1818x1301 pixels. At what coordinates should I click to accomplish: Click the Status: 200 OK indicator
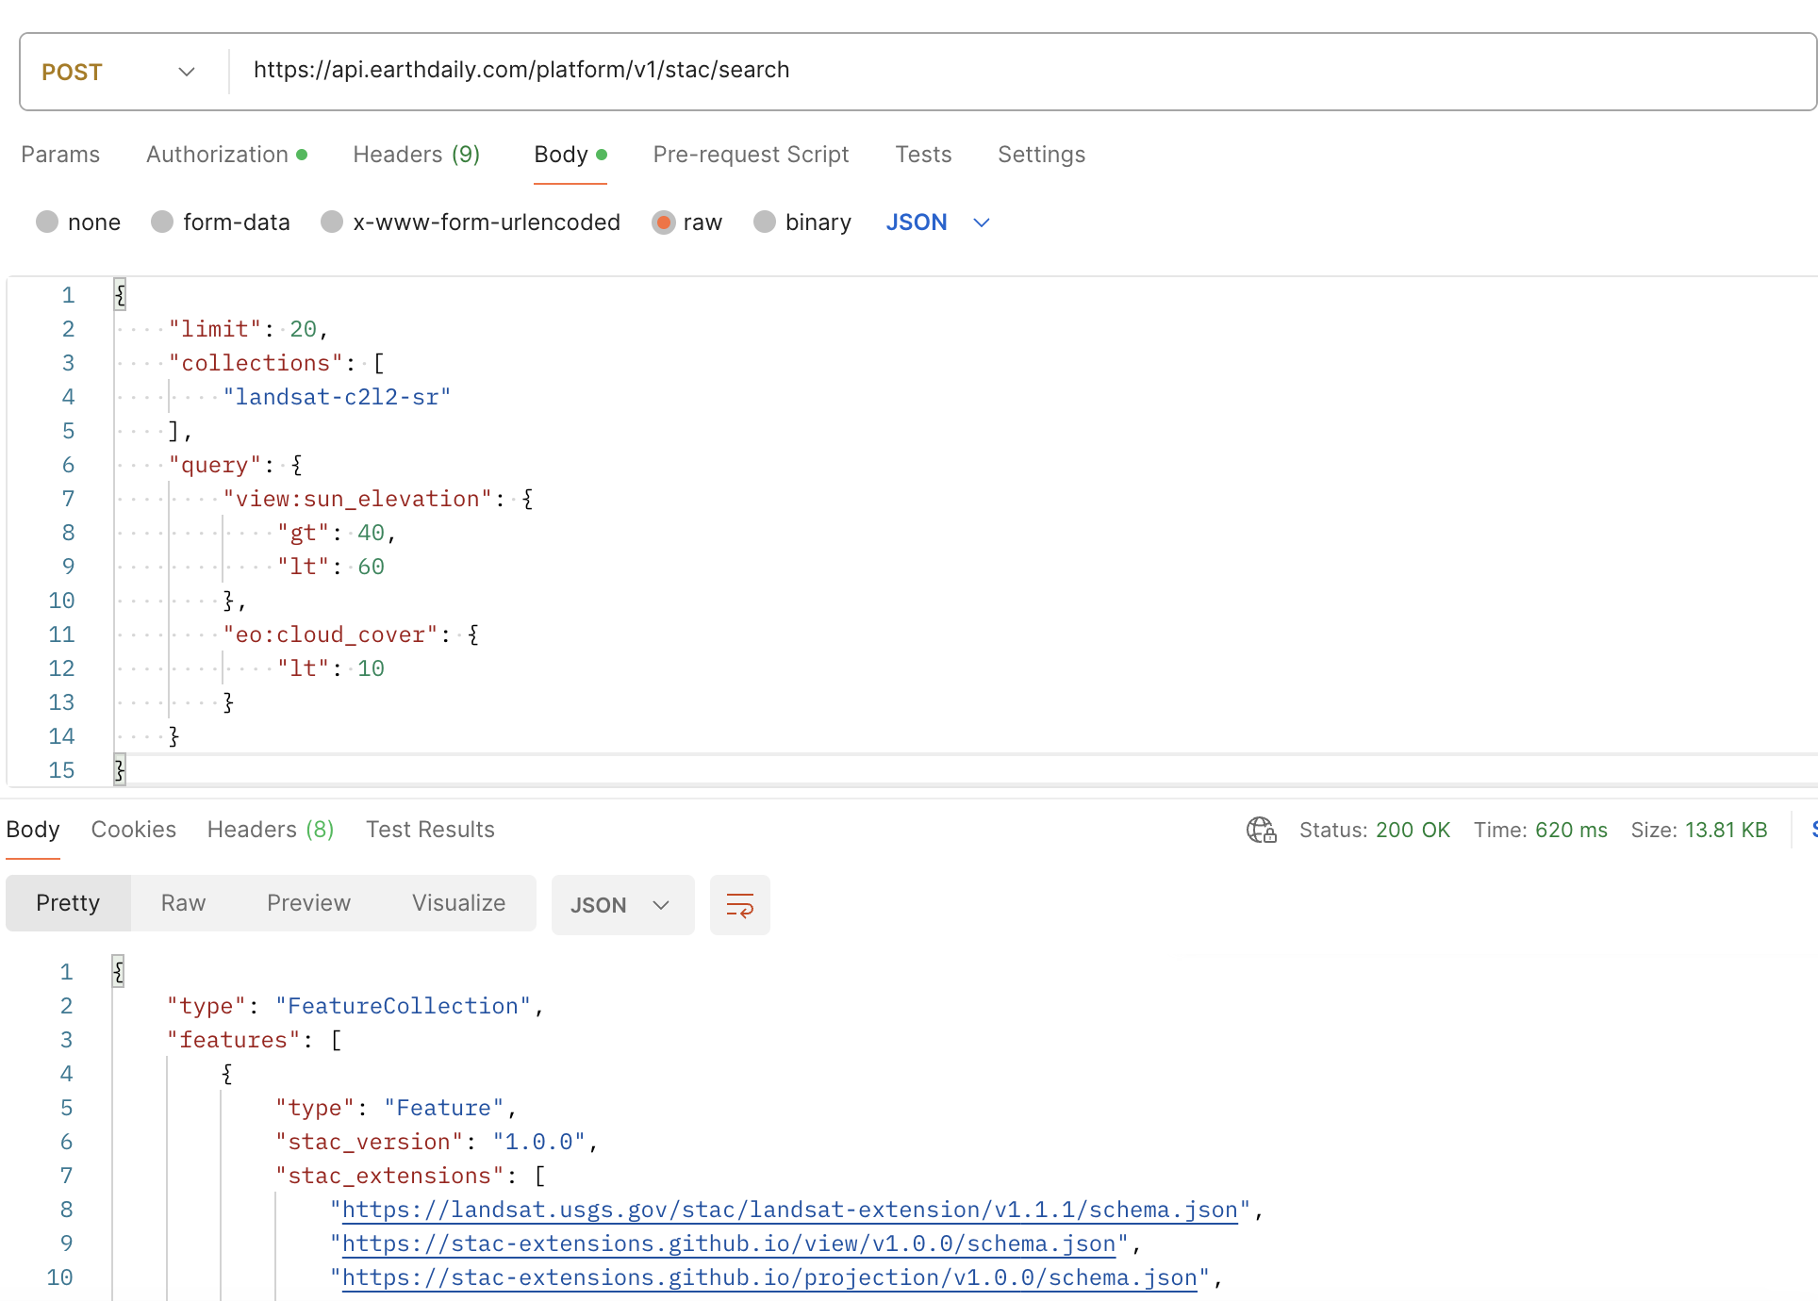1375,830
